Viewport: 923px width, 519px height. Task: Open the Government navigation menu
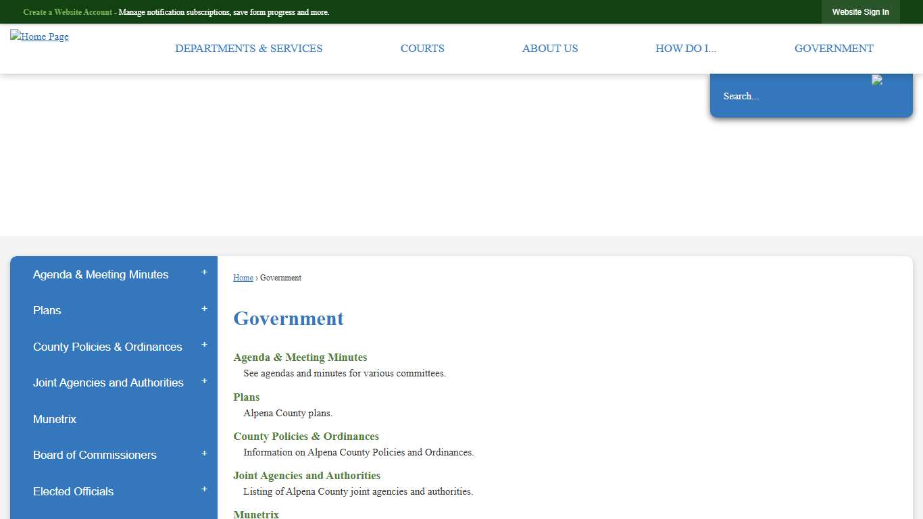coord(834,48)
